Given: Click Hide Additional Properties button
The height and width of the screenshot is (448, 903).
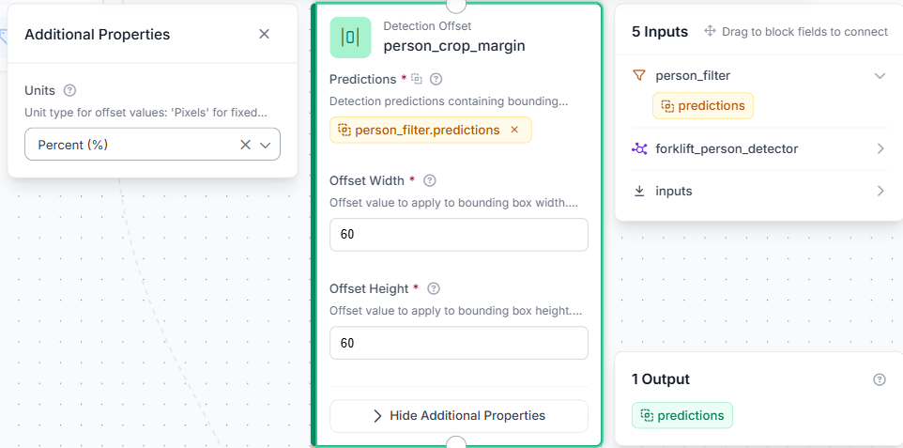Looking at the screenshot, I should (x=459, y=416).
